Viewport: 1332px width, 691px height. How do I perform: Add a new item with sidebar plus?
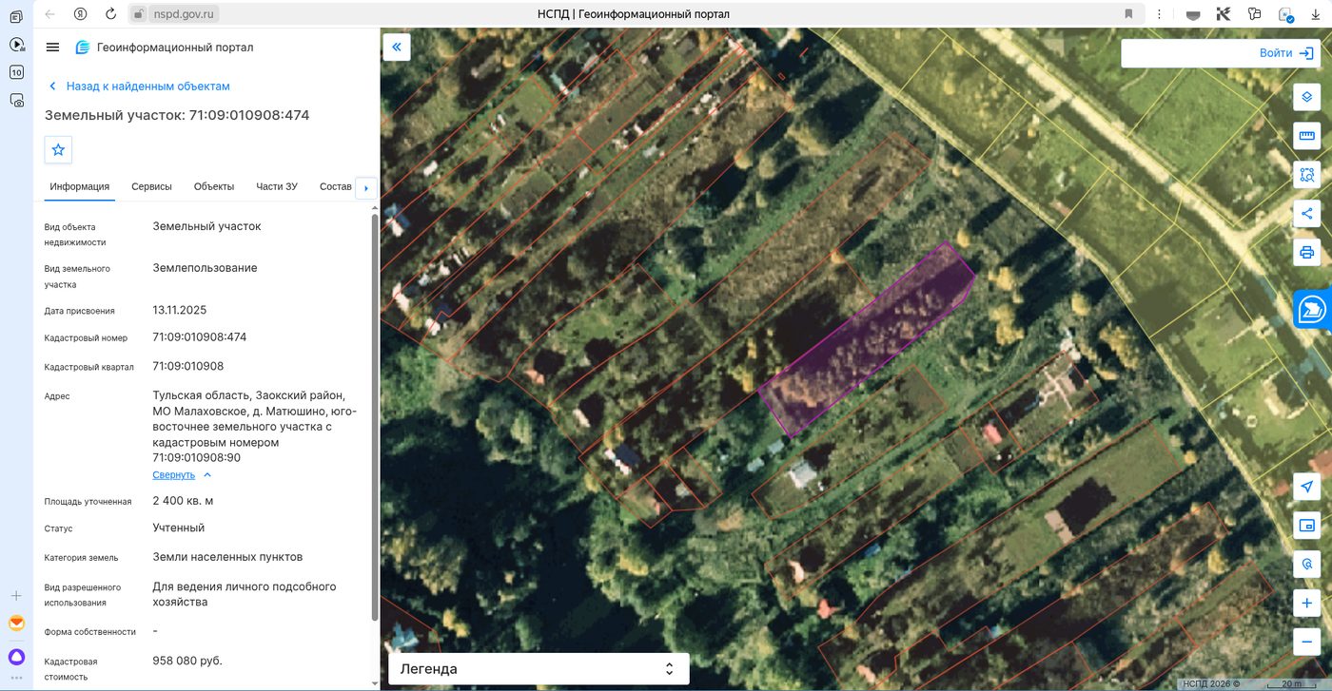tap(16, 595)
